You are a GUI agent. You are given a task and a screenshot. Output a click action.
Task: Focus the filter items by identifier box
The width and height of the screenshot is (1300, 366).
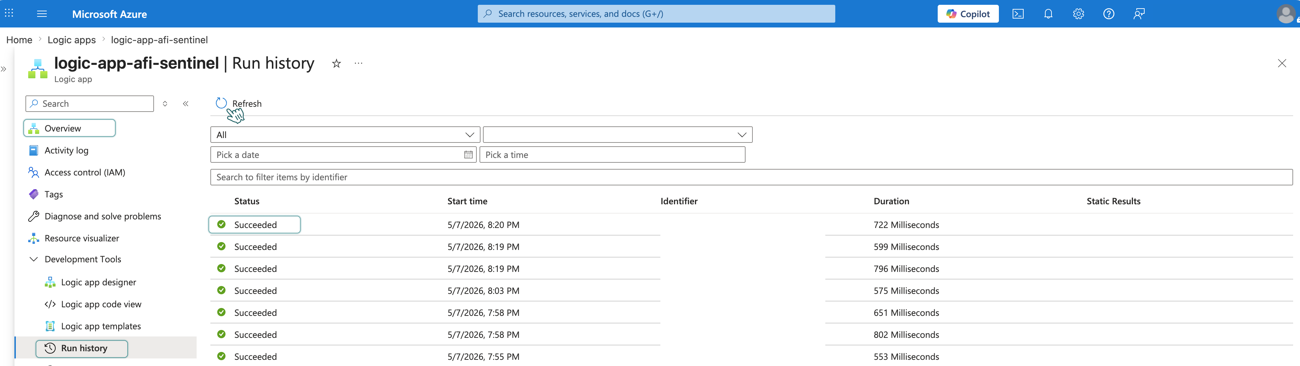pyautogui.click(x=751, y=177)
